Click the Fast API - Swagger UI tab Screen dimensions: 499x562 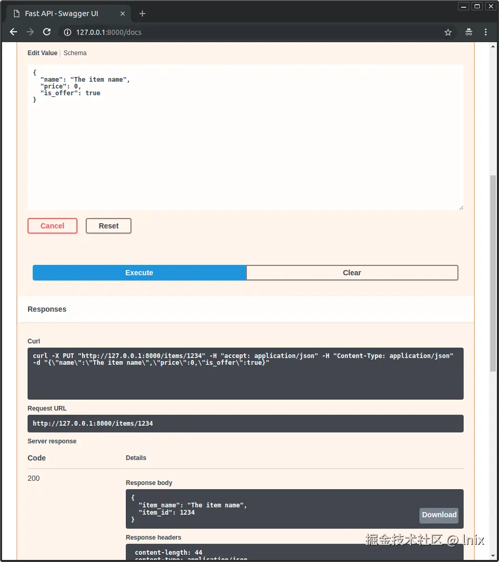pos(61,14)
